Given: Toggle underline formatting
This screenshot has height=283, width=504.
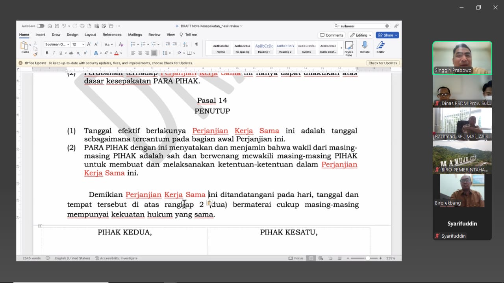Looking at the screenshot, I should (61, 53).
